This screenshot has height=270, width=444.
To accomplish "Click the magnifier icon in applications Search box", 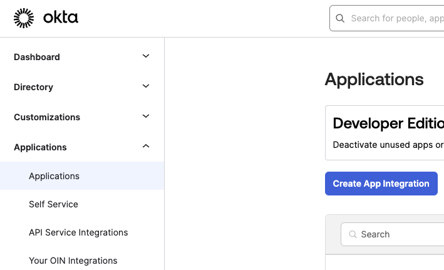I will pos(353,234).
